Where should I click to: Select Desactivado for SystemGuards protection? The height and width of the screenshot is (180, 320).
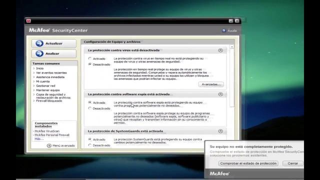click(90, 145)
